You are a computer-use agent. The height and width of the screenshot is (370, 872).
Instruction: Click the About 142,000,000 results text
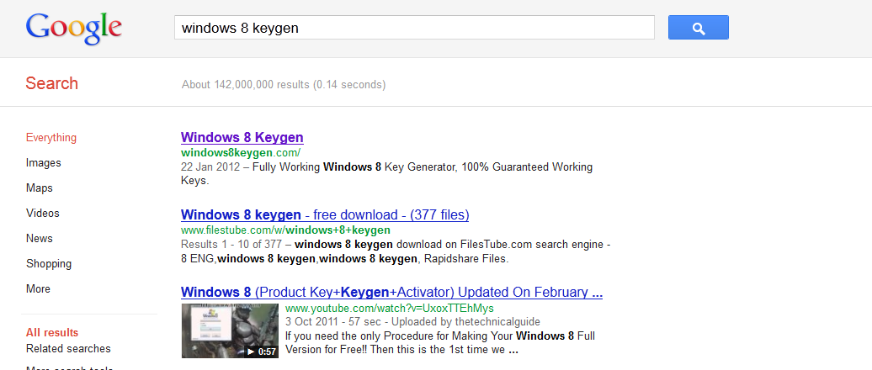(284, 85)
